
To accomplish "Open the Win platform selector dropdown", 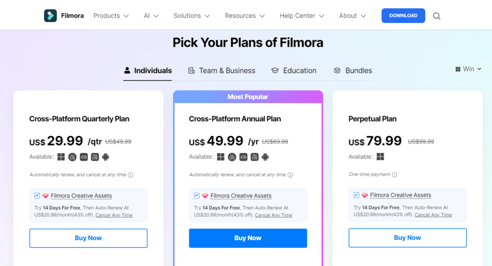I will point(468,69).
